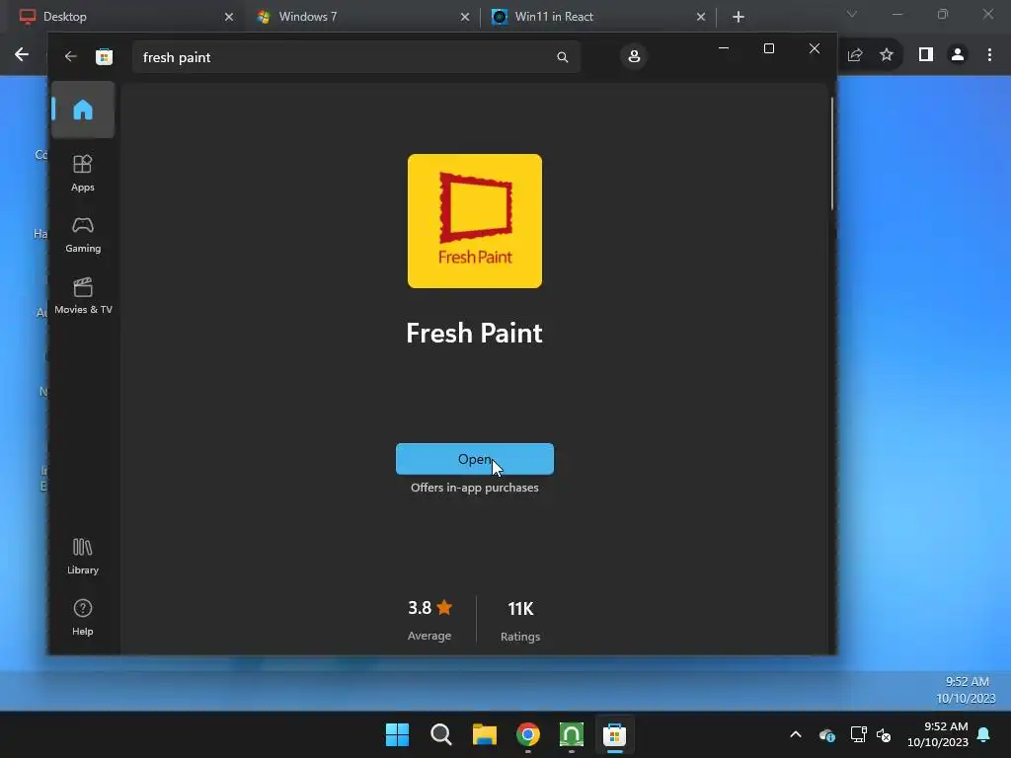Open the Gaming section
The image size is (1011, 758).
pyautogui.click(x=83, y=235)
